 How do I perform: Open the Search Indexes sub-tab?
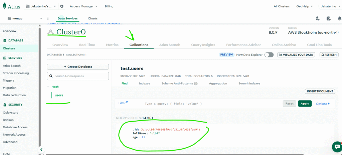click(249, 84)
